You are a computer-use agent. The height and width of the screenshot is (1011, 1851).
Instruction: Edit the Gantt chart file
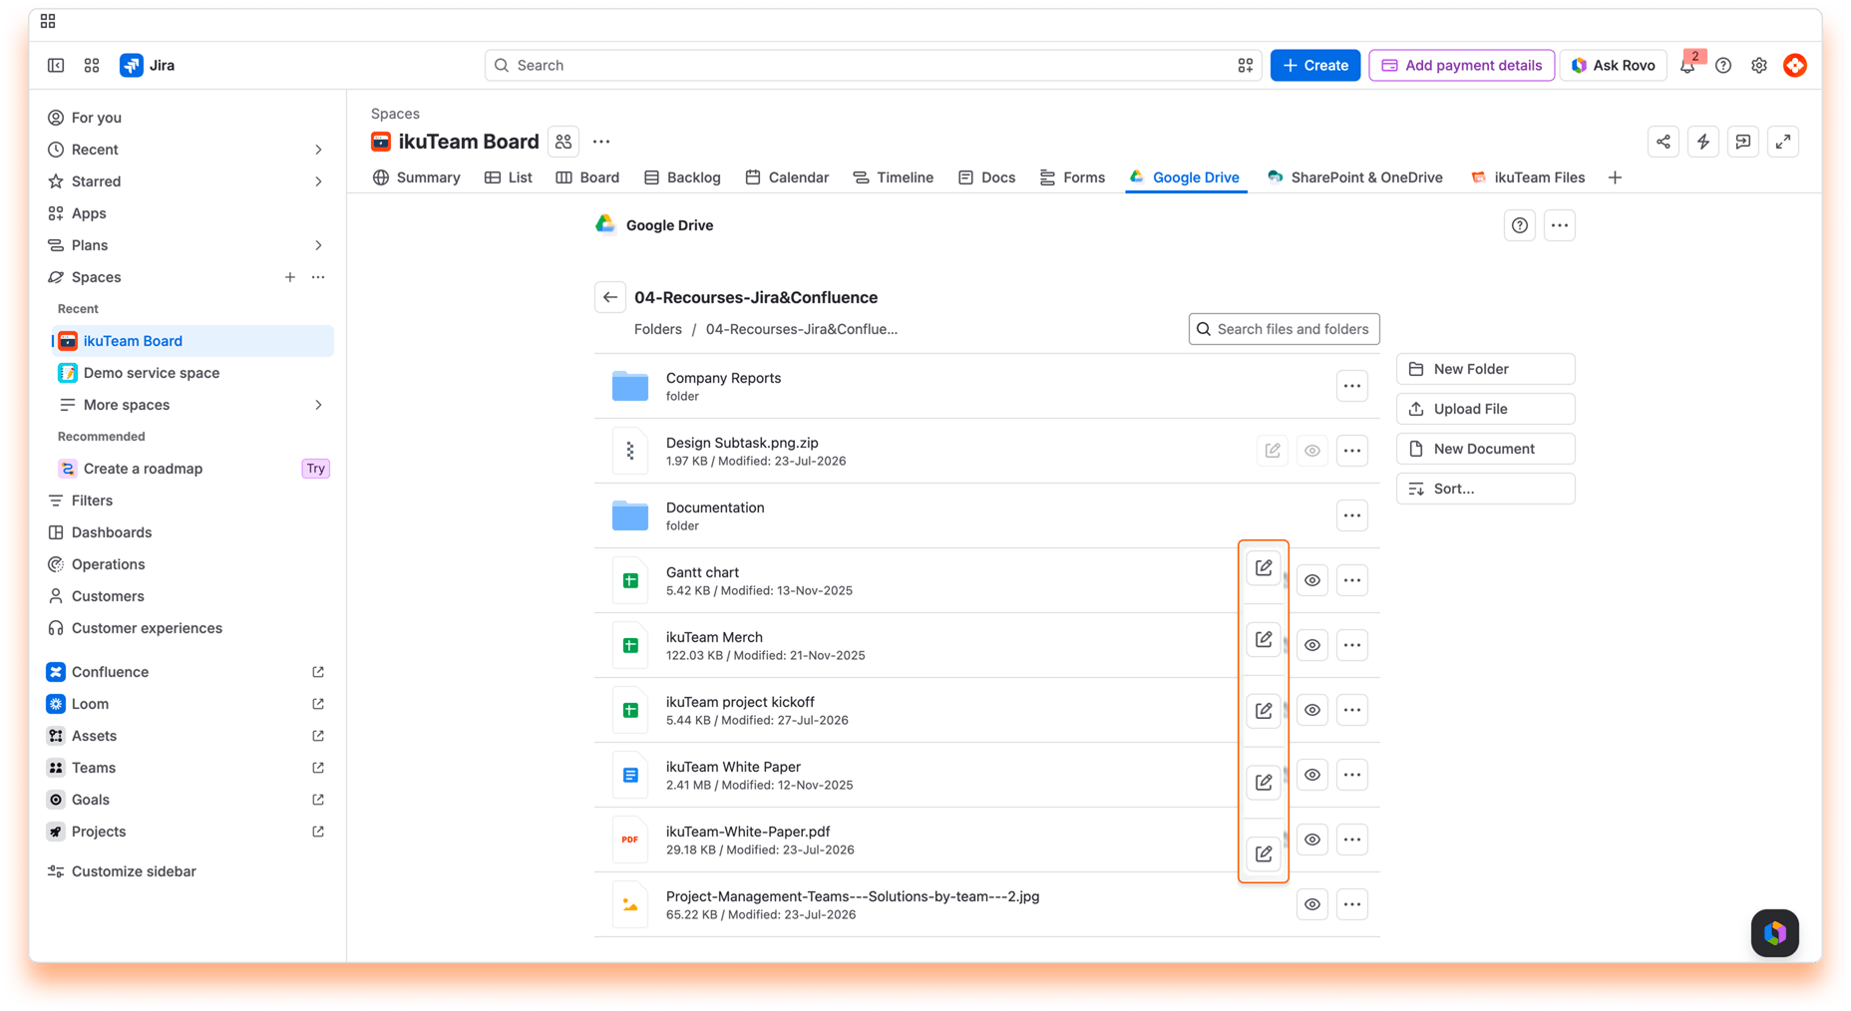pyautogui.click(x=1264, y=568)
